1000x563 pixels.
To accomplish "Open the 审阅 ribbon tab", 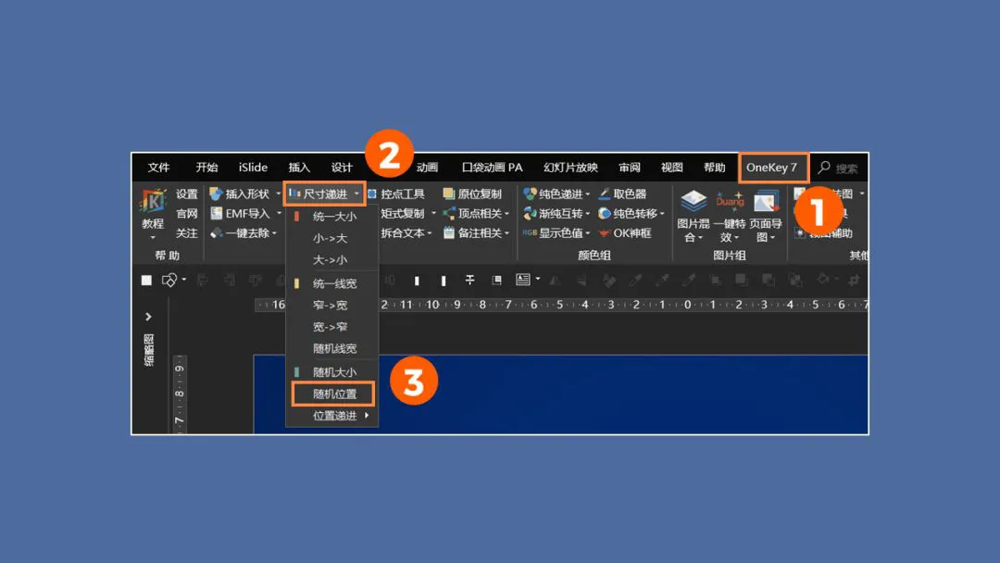I will [630, 168].
